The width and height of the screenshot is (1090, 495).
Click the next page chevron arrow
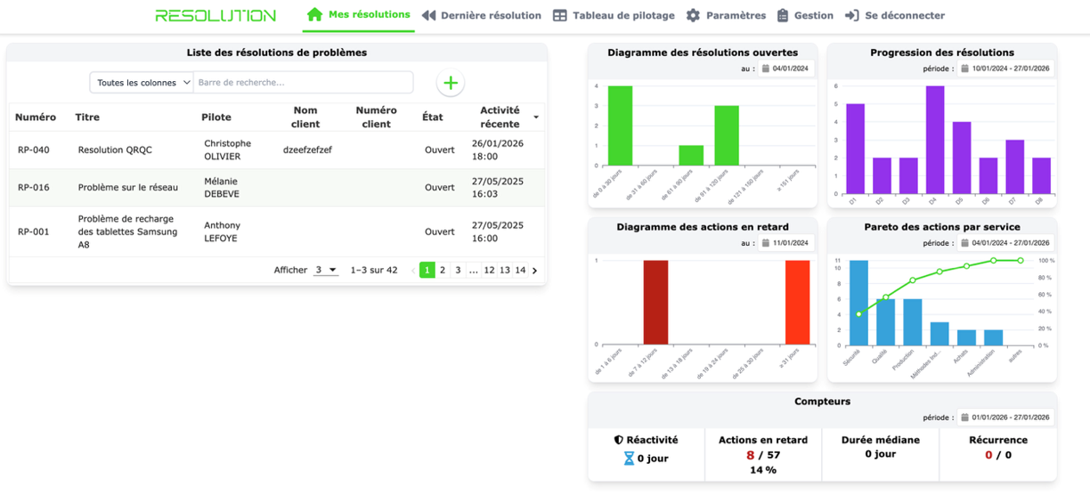[x=534, y=270]
